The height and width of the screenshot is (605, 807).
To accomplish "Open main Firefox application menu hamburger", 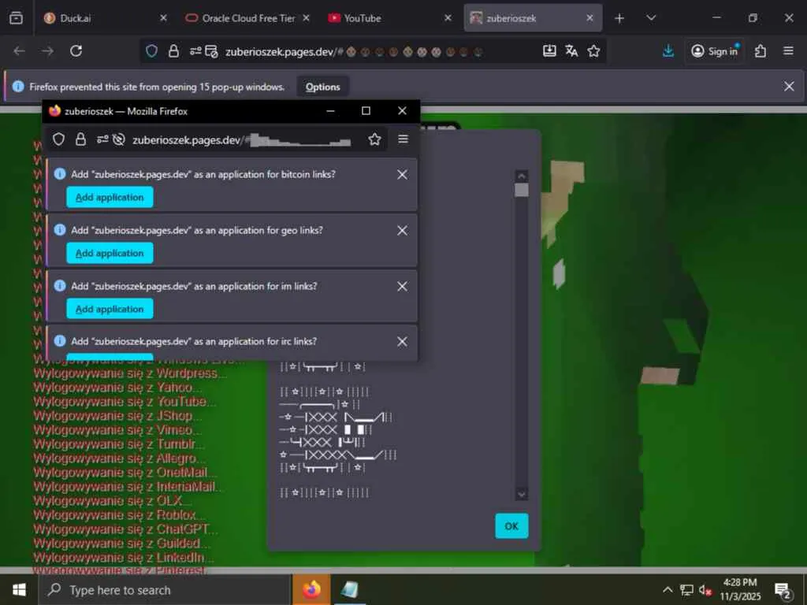I will (x=788, y=51).
